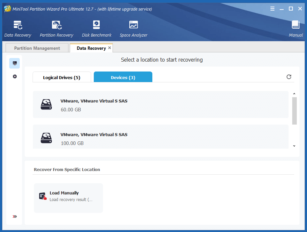
Task: Close the Data Recovery tab
Action: pyautogui.click(x=110, y=48)
